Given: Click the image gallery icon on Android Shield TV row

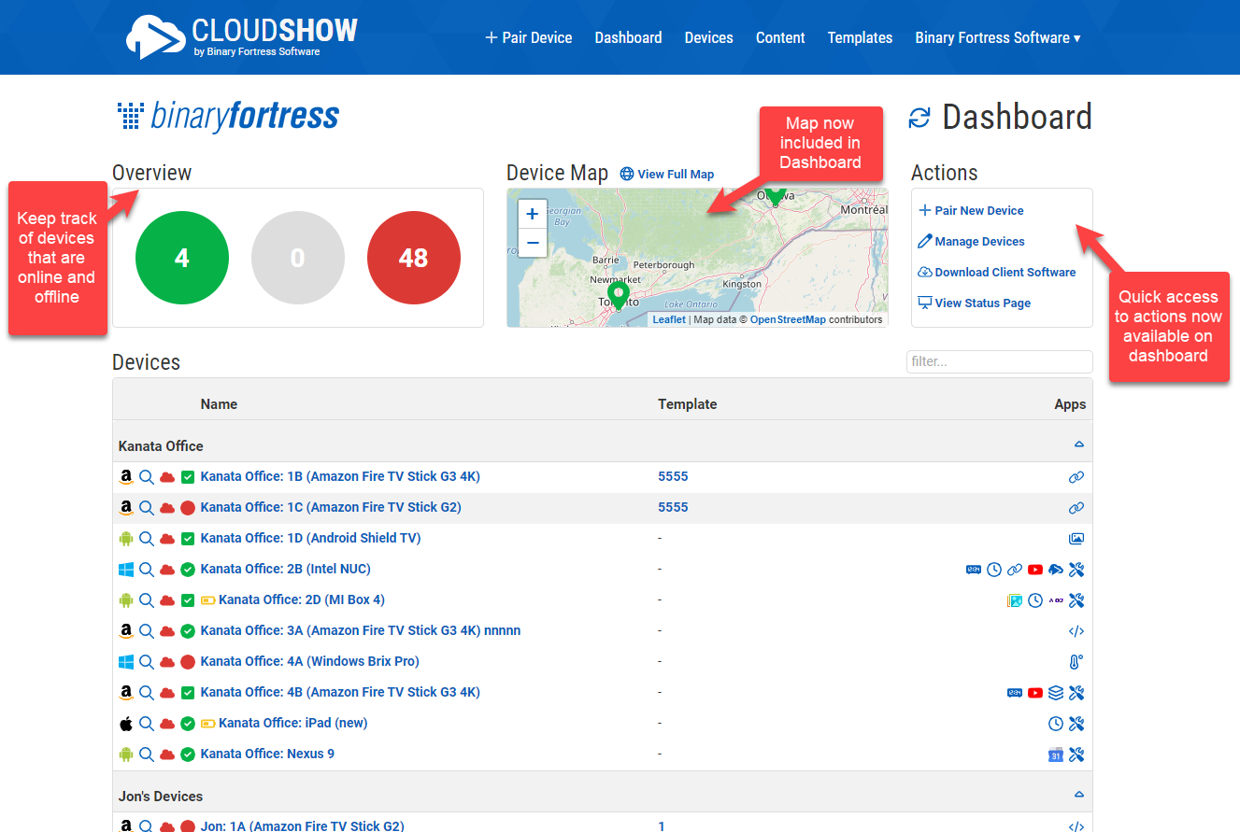Looking at the screenshot, I should coord(1076,539).
